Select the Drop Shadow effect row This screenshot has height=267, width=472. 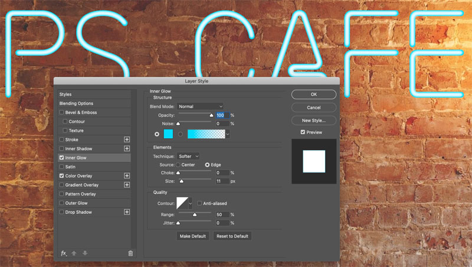(94, 212)
